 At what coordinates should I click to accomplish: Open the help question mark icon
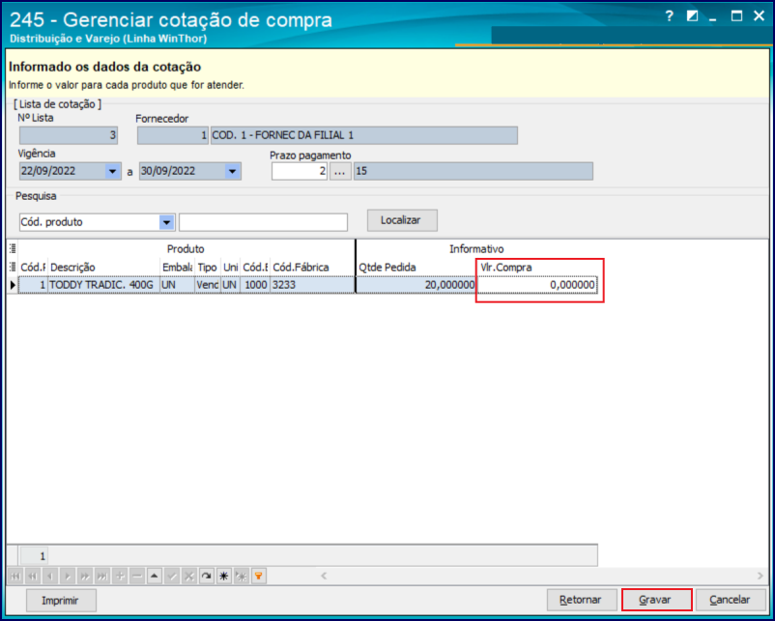(x=670, y=16)
